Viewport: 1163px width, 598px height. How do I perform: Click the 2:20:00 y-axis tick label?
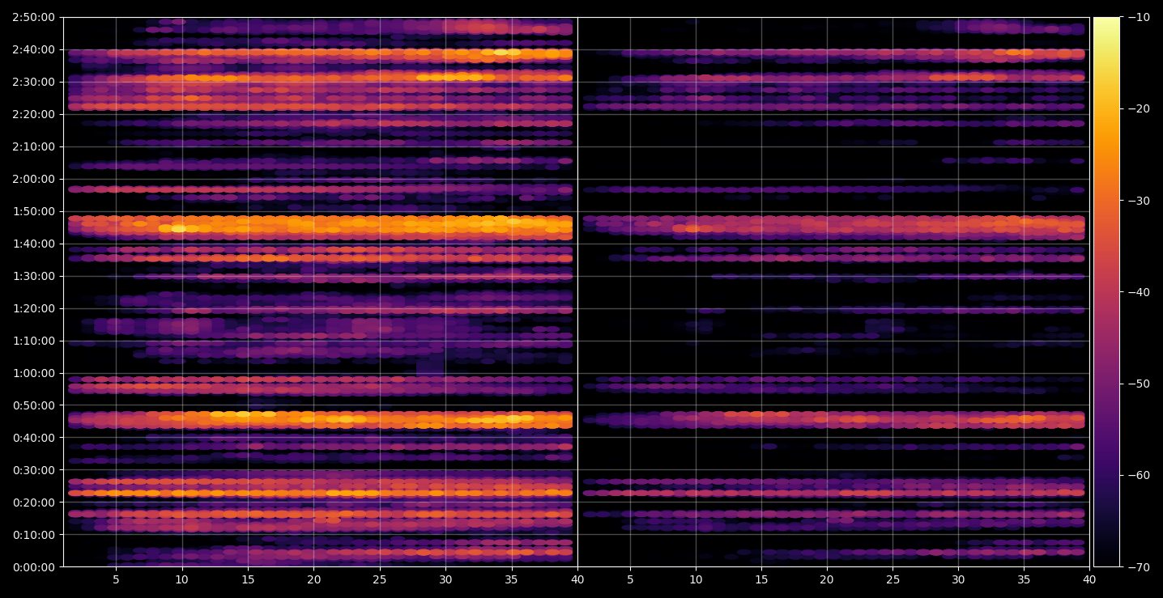tap(33, 114)
